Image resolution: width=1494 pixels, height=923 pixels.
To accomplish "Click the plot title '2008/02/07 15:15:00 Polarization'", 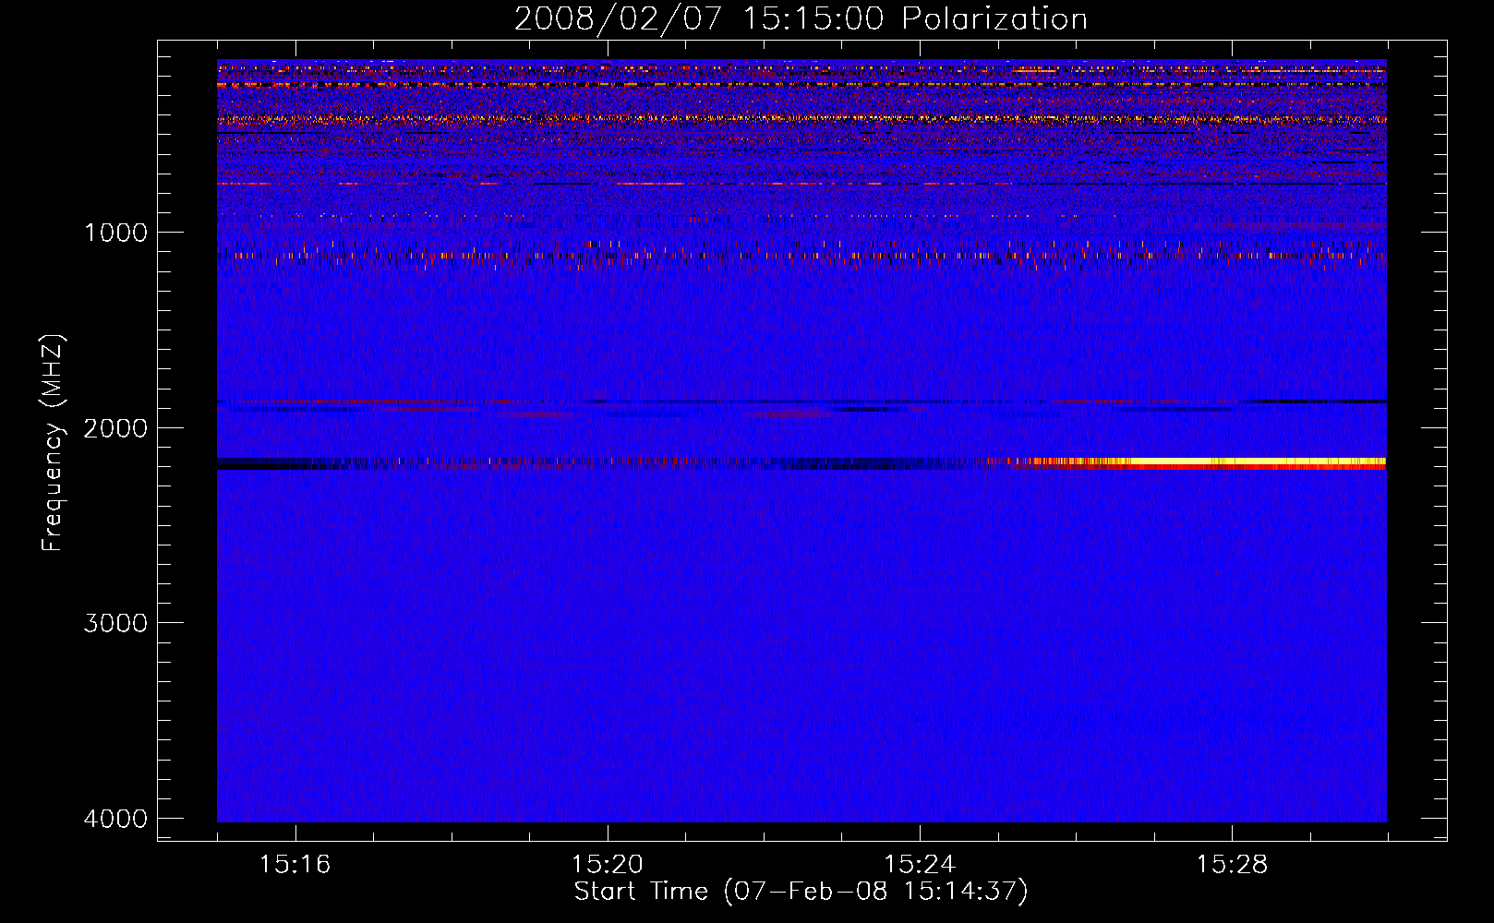I will tap(801, 19).
